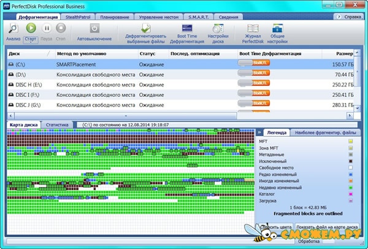This screenshot has width=368, height=249.
Task: Click the Метаданные color swatch
Action: click(350, 155)
